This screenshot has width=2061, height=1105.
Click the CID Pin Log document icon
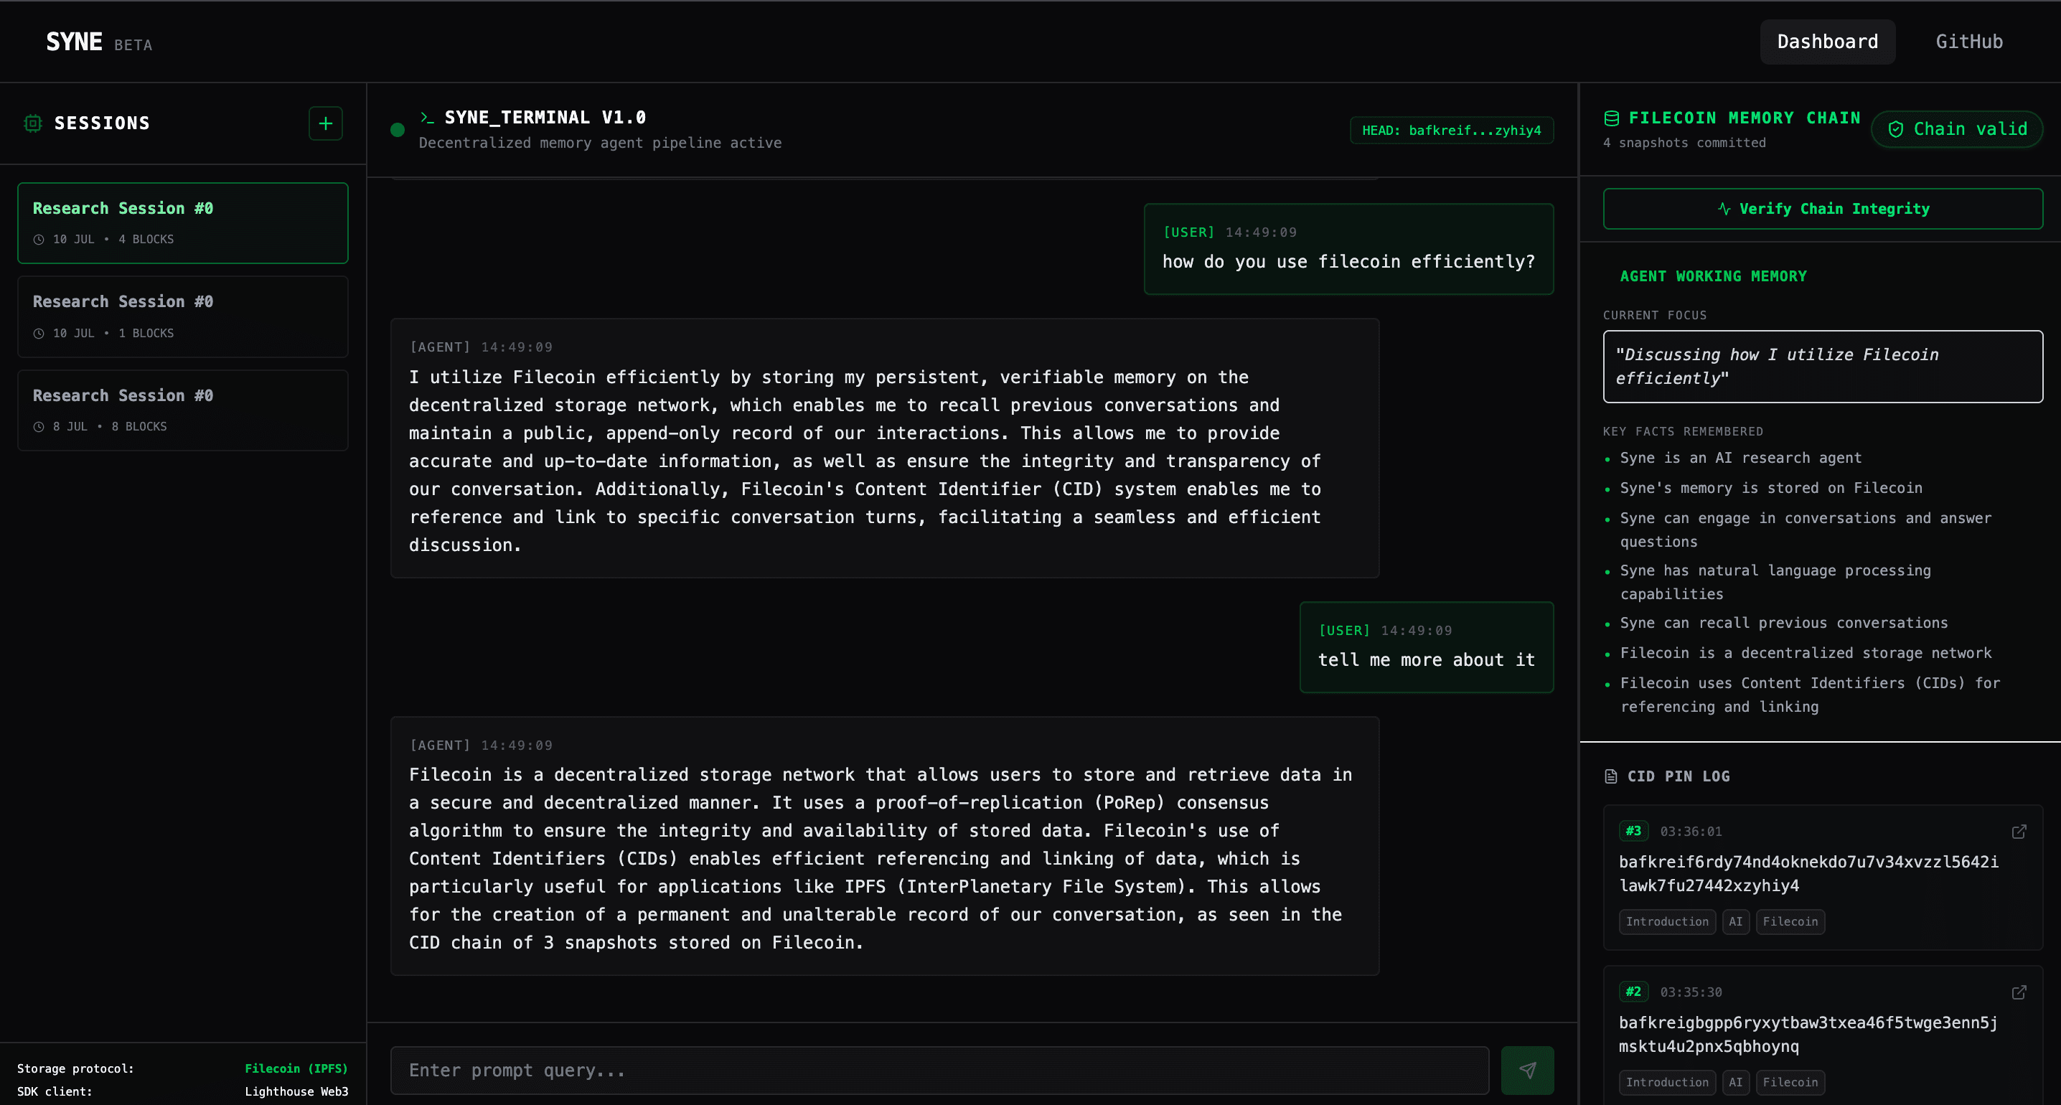coord(1610,776)
